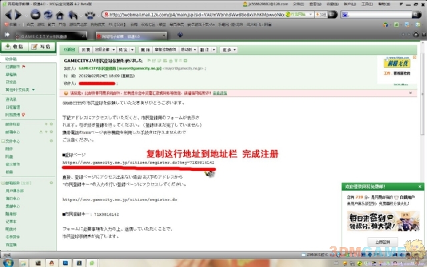Open the 收件箱 inbox folder
The height and width of the screenshot is (267, 427).
[x=11, y=59]
